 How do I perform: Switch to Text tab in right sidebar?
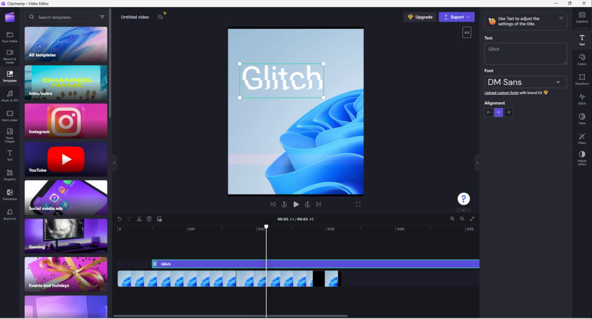point(582,40)
